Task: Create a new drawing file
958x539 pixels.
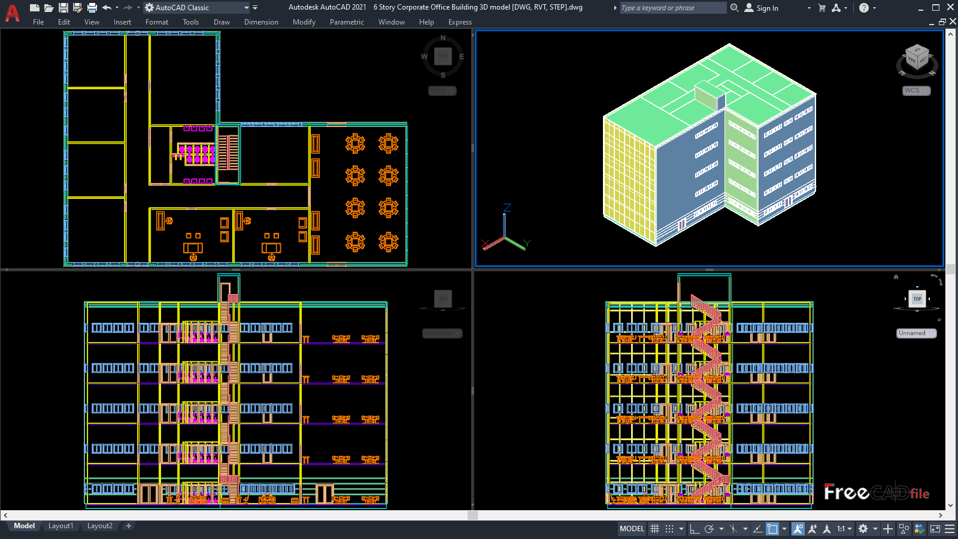Action: 34,7
